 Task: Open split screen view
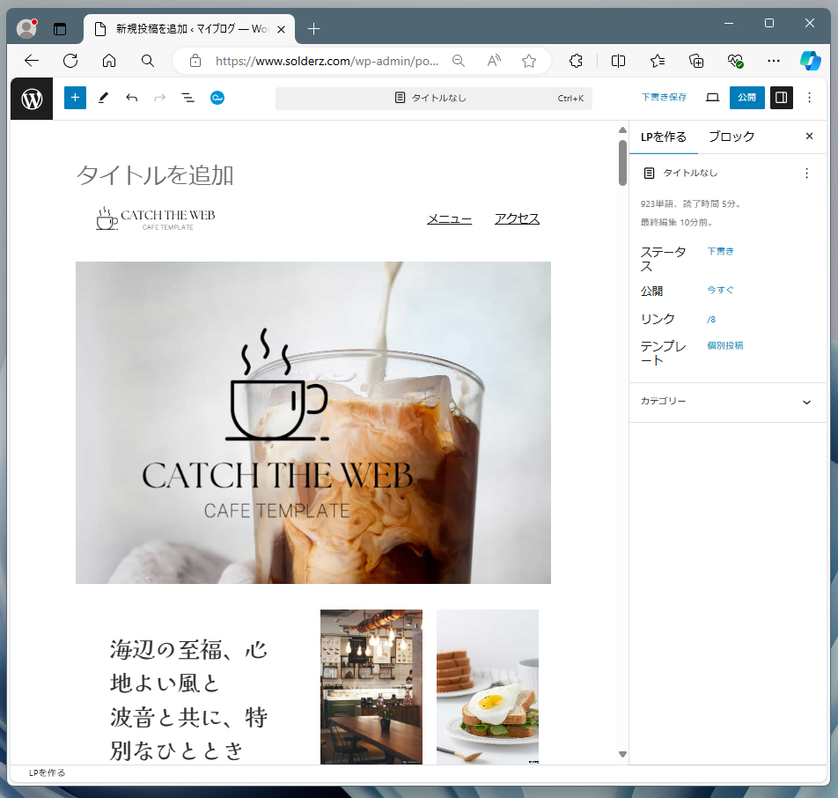[618, 61]
